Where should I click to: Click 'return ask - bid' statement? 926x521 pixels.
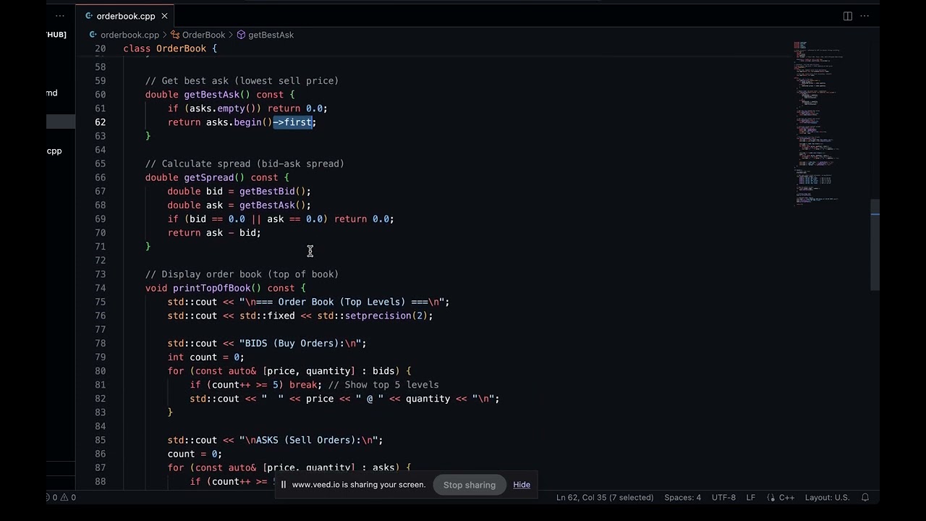click(214, 233)
